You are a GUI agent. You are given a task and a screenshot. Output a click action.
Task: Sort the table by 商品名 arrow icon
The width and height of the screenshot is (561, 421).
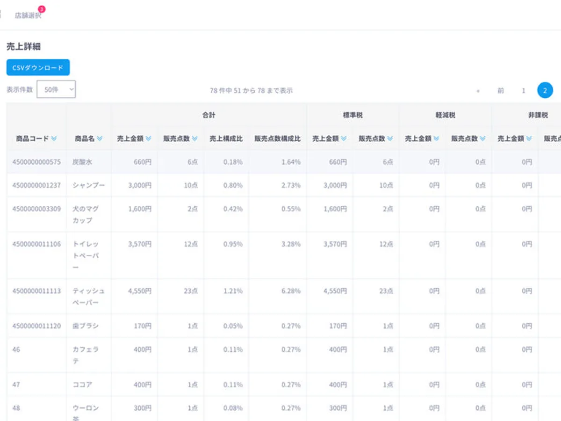pyautogui.click(x=100, y=139)
